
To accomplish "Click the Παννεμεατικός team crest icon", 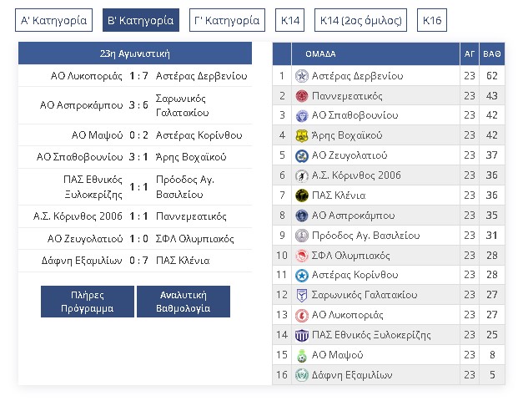I will (x=302, y=96).
